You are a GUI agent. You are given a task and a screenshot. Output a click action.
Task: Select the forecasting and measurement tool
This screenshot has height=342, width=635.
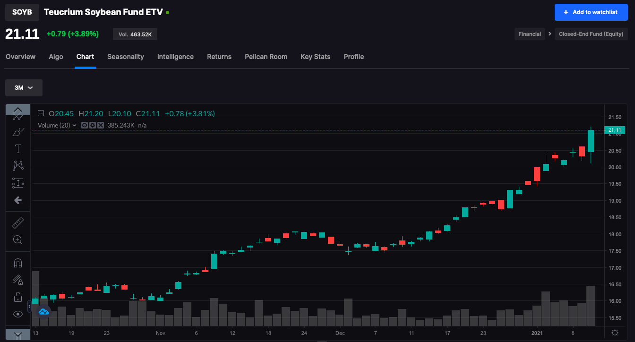tap(18, 183)
